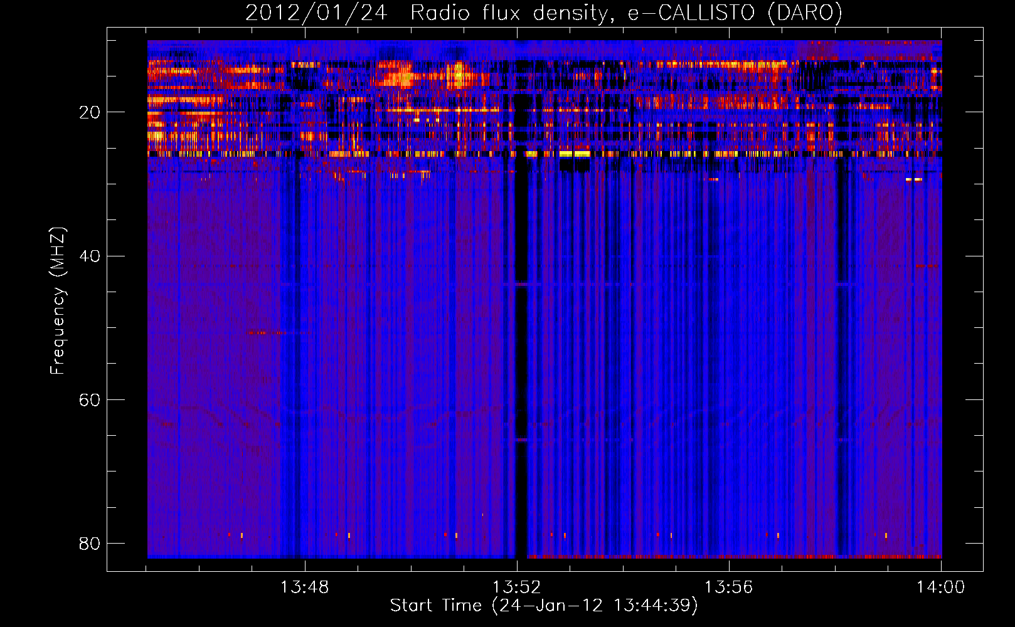
Task: Click the 'Frequency (MHZ)' axis label
Action: (x=57, y=301)
